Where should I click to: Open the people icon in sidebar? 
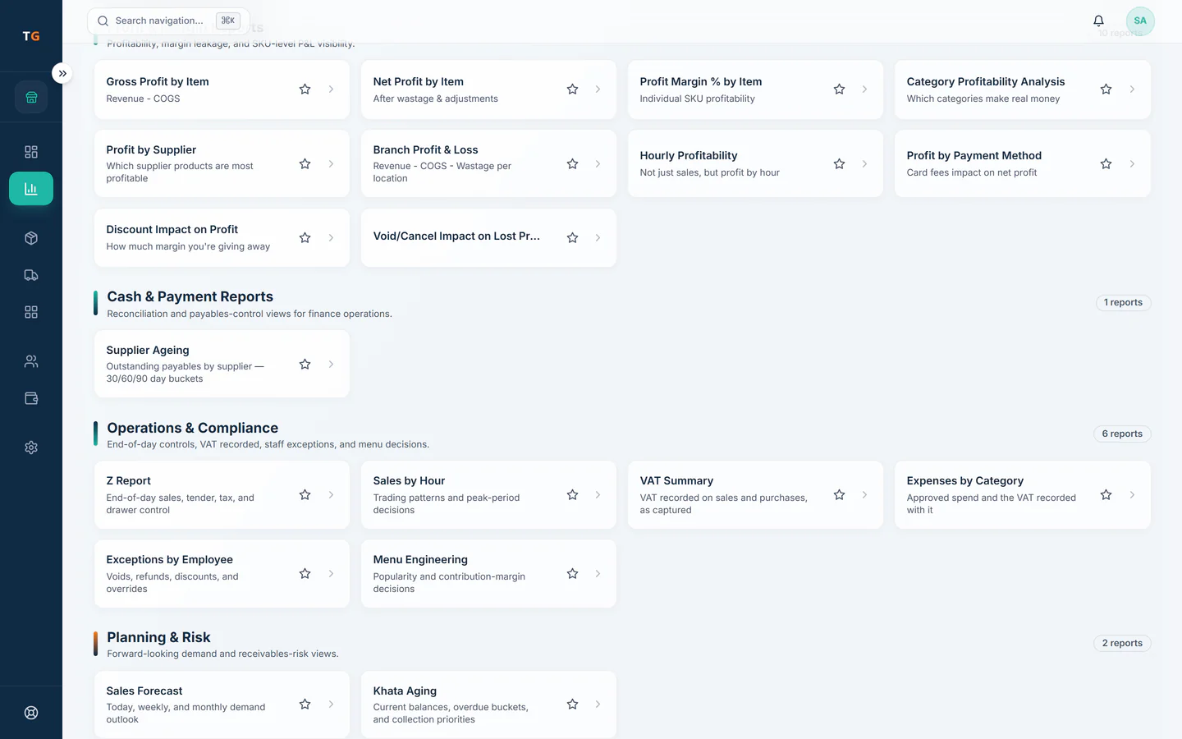click(x=31, y=361)
